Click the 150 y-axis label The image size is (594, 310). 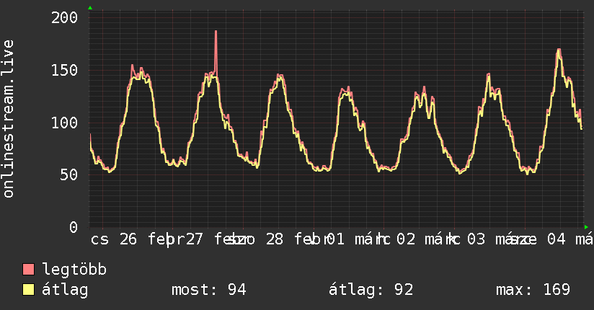click(x=64, y=70)
